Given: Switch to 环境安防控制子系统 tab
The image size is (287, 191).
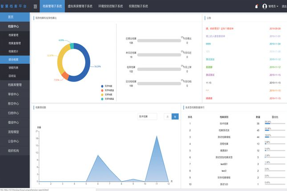Looking at the screenshot, I should (111, 7).
